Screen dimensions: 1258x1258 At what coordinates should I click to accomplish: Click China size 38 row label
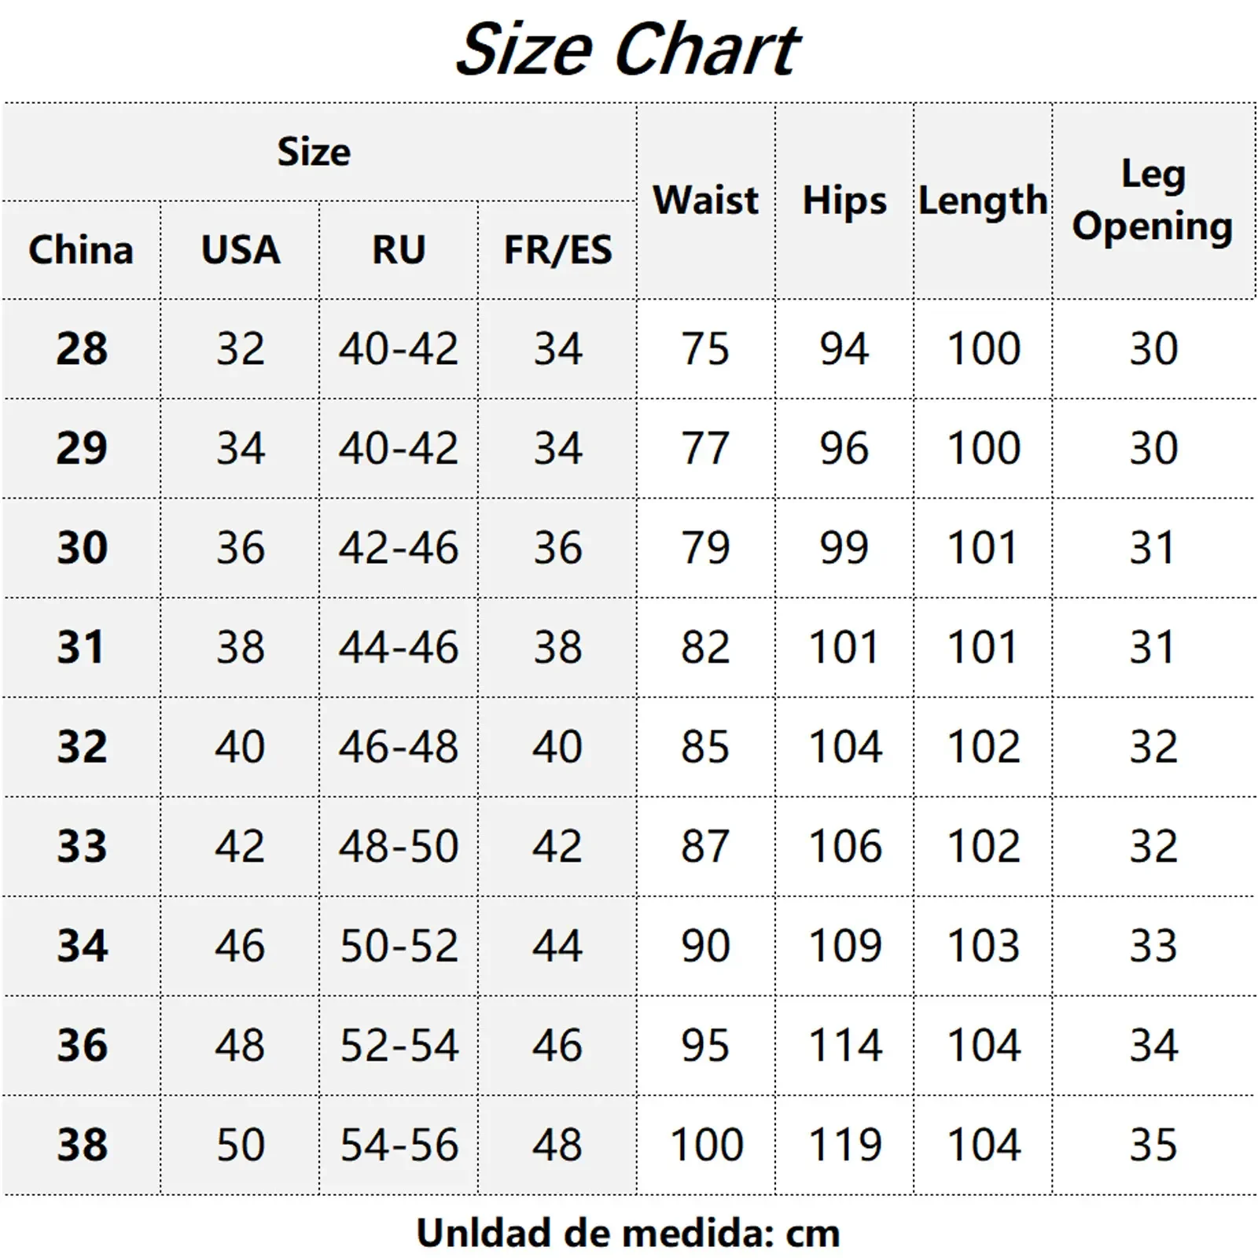coord(81,1145)
